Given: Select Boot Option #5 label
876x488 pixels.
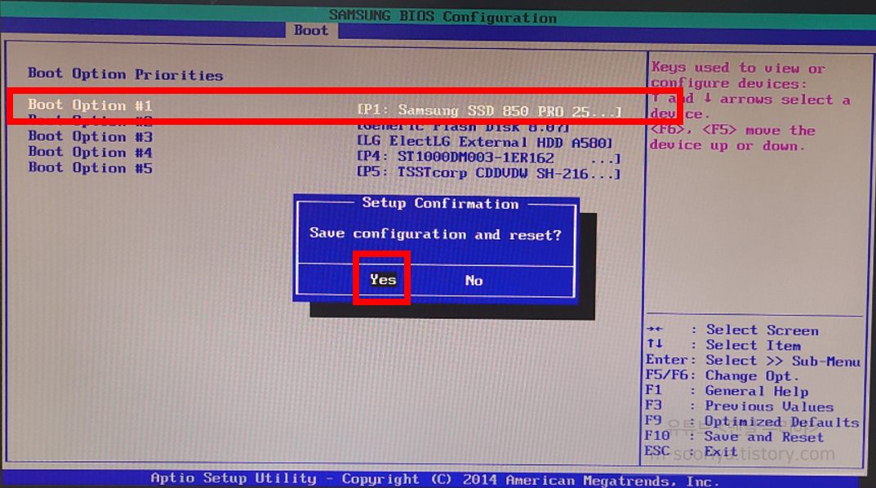Looking at the screenshot, I should 91,167.
